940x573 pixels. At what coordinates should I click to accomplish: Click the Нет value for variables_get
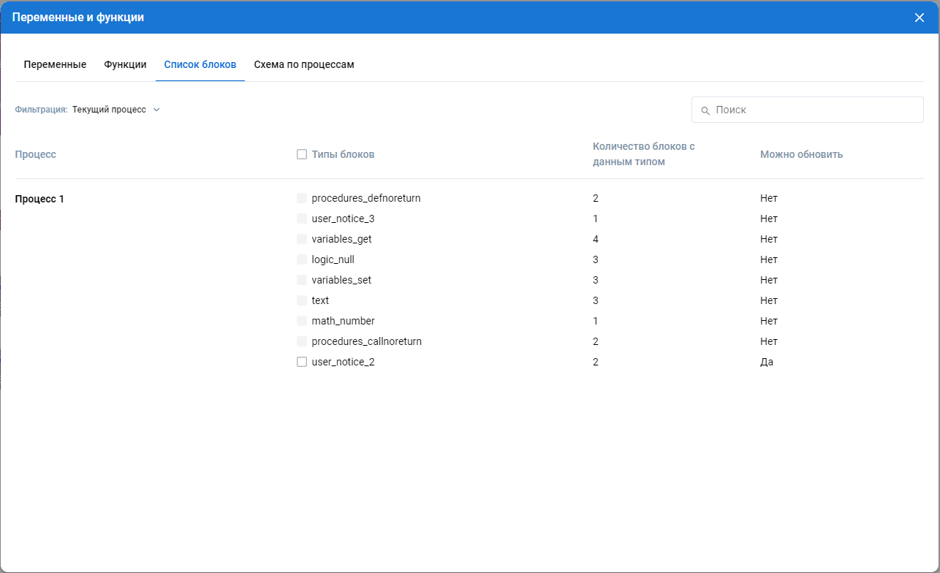tap(769, 239)
